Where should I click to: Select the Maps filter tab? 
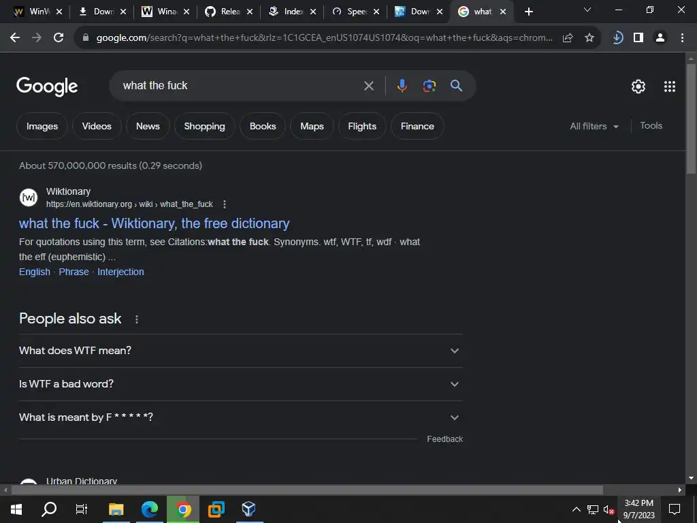(x=312, y=126)
